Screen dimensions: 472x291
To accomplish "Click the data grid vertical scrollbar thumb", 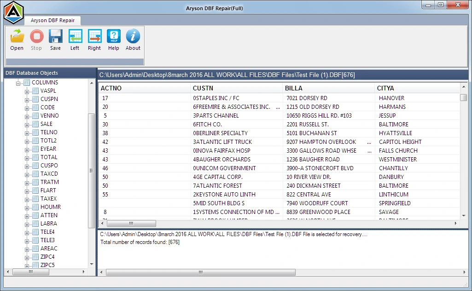I will [464, 97].
